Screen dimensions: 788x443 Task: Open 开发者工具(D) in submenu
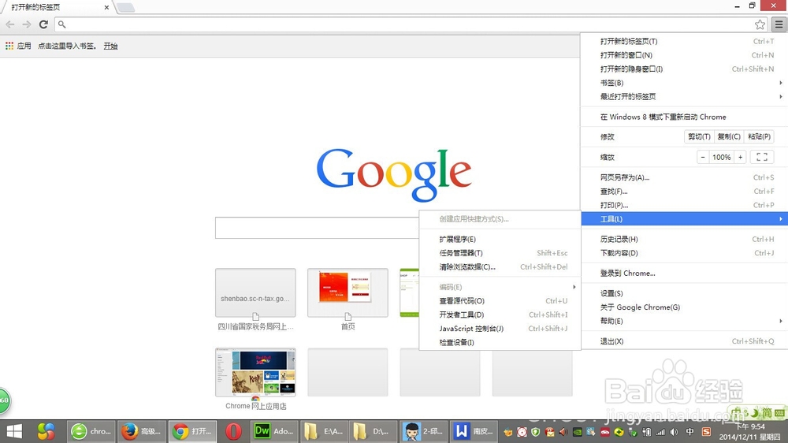[x=500, y=315]
